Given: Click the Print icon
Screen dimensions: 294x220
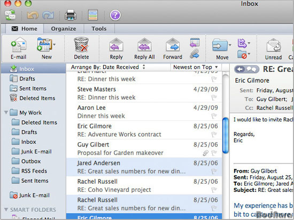Looking at the screenshot, I should [71, 15].
